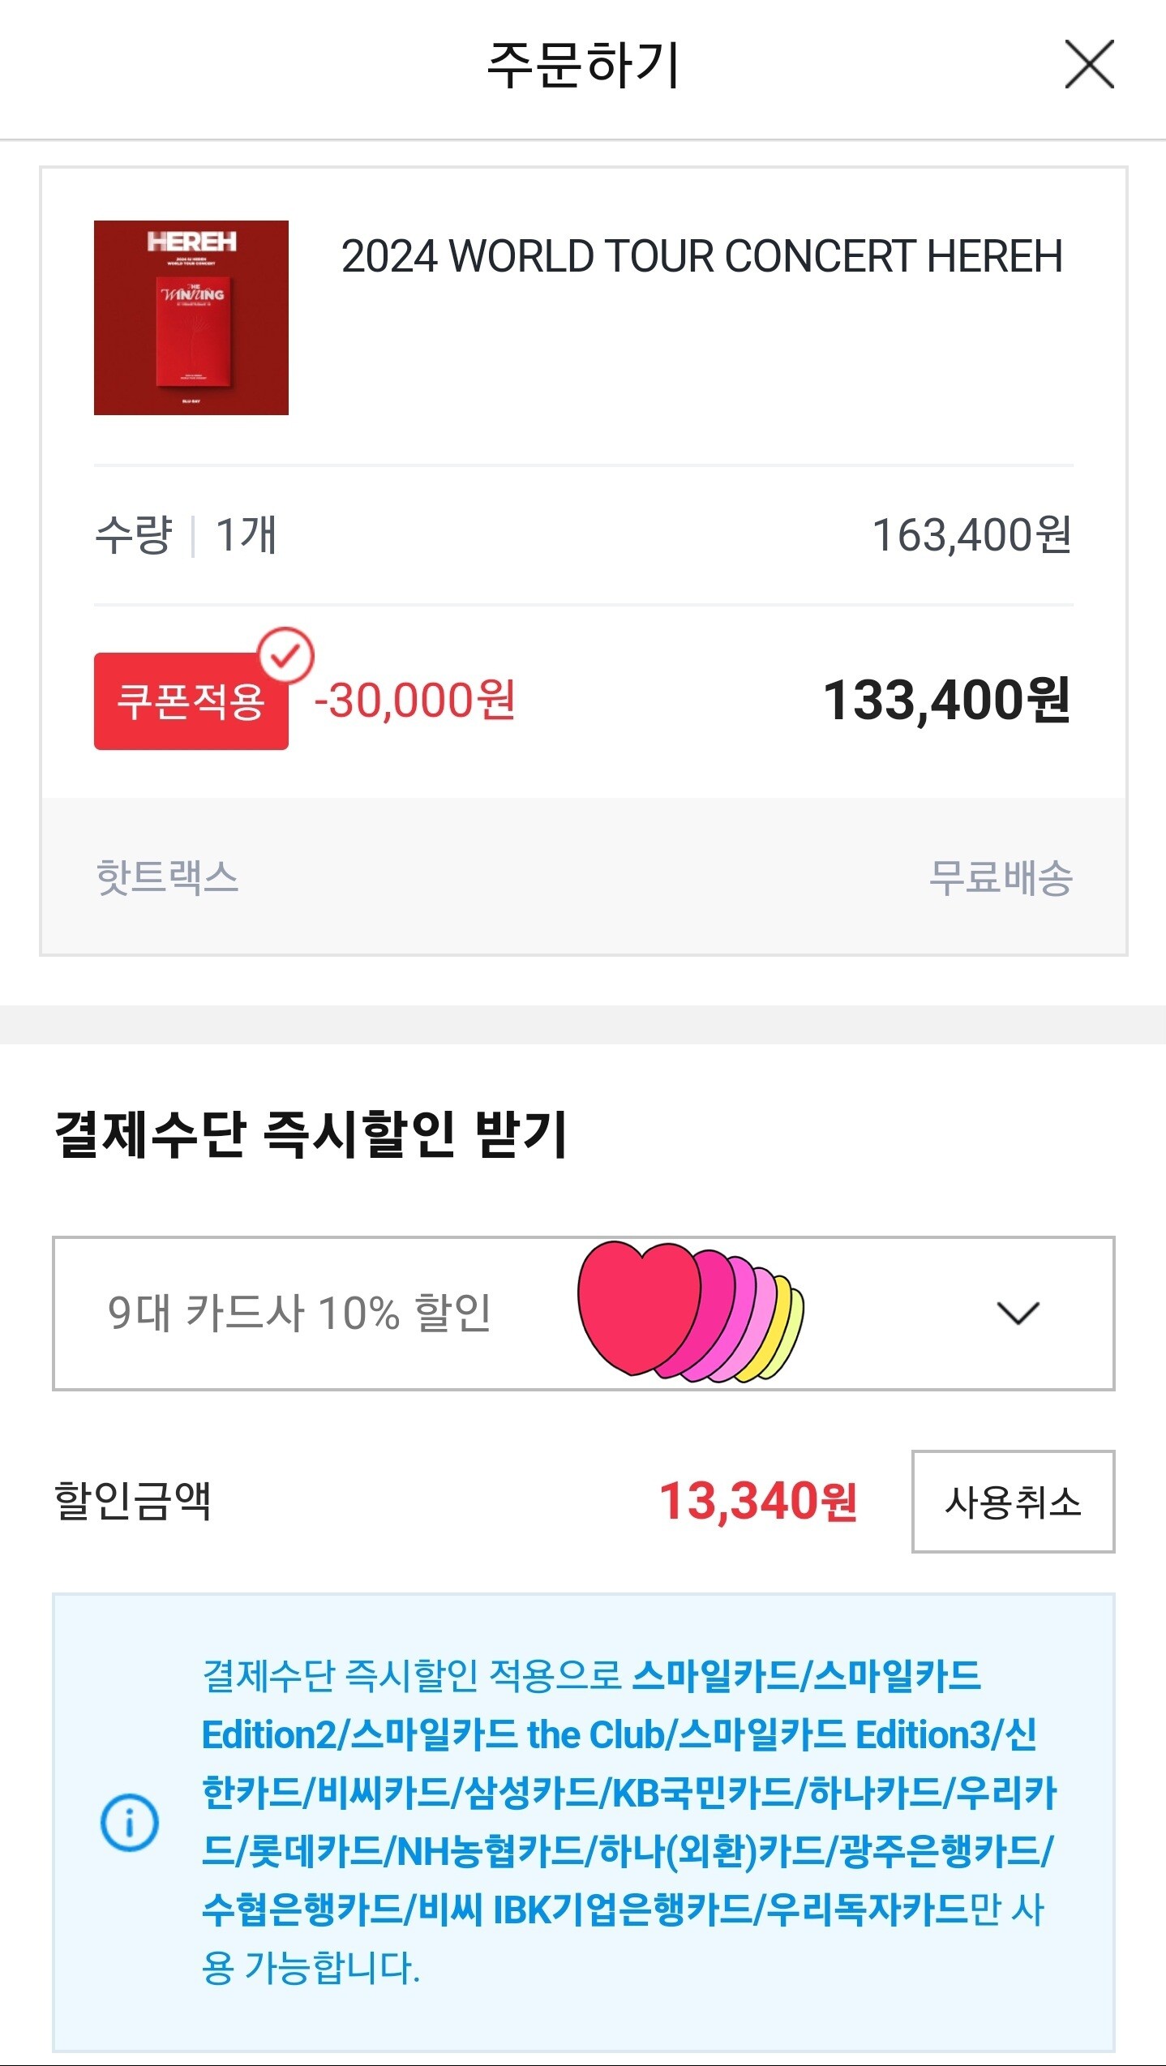The height and width of the screenshot is (2066, 1166).
Task: Click the 13,340원 discount amount
Action: [758, 1502]
